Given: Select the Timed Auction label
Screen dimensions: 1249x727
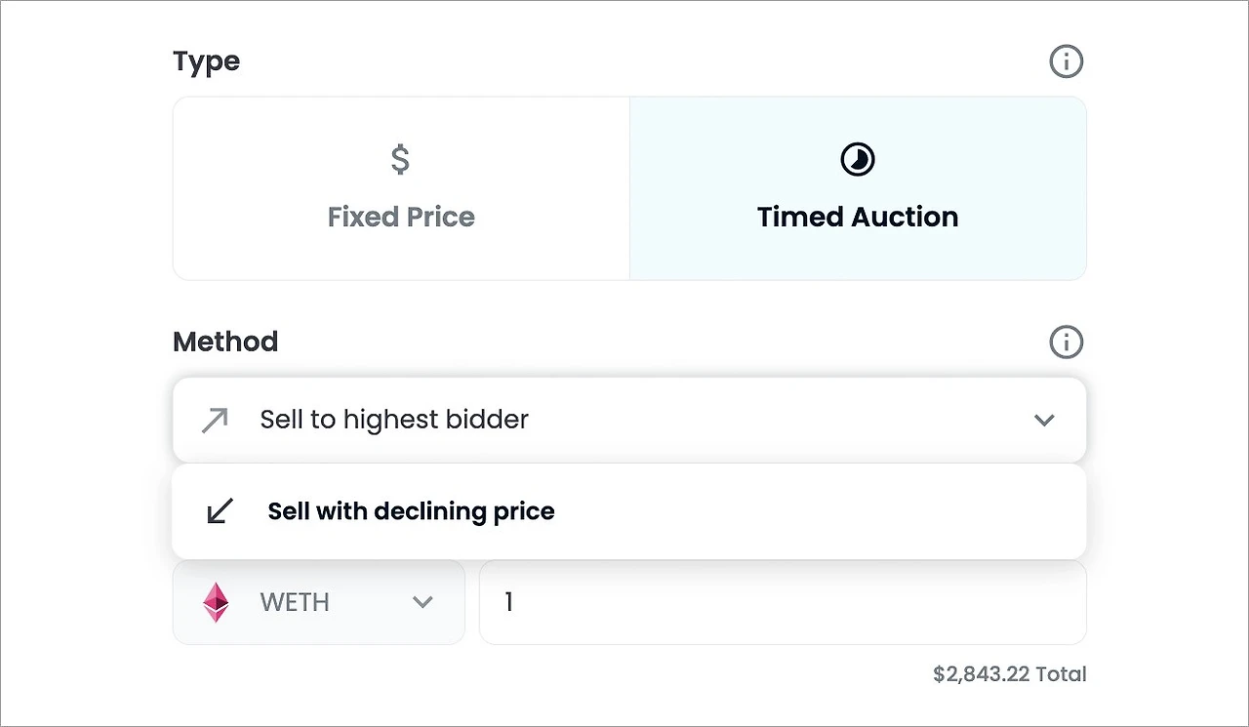Looking at the screenshot, I should click(x=858, y=217).
